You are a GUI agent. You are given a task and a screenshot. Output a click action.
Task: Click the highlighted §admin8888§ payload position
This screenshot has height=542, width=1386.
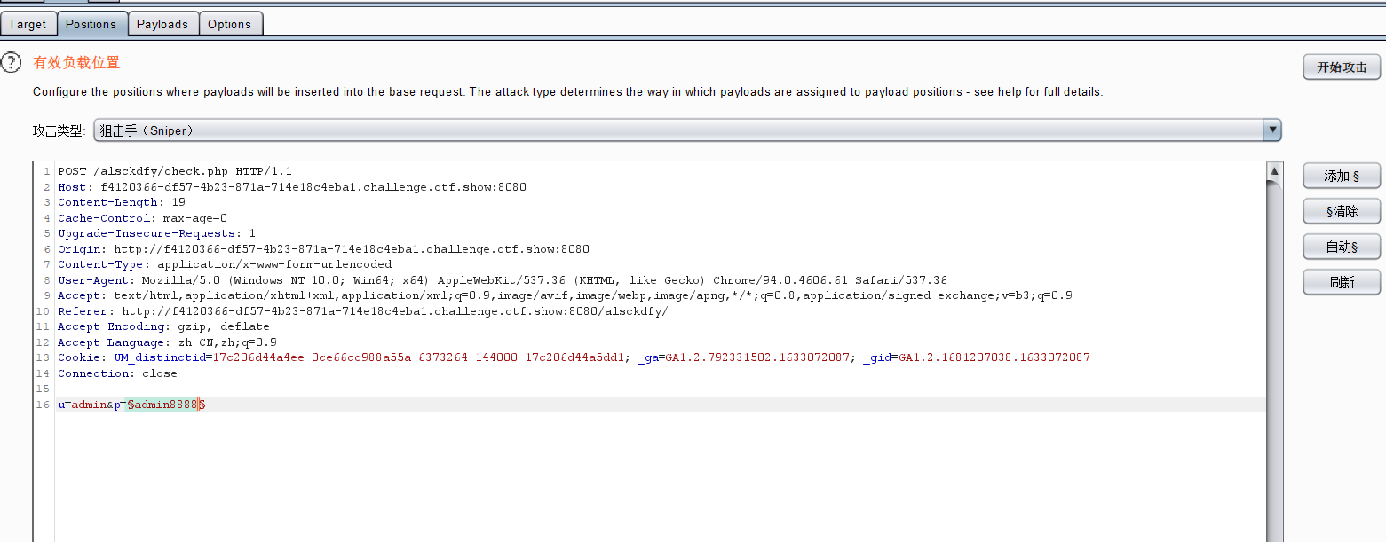[166, 405]
